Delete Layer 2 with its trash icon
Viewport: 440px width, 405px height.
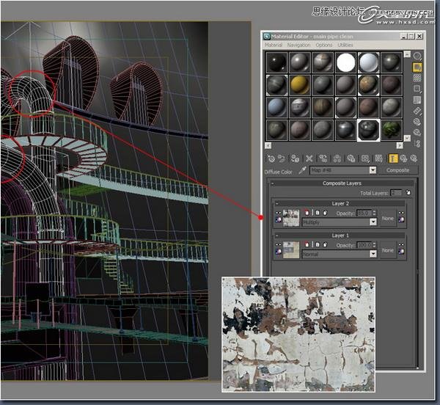(x=306, y=213)
